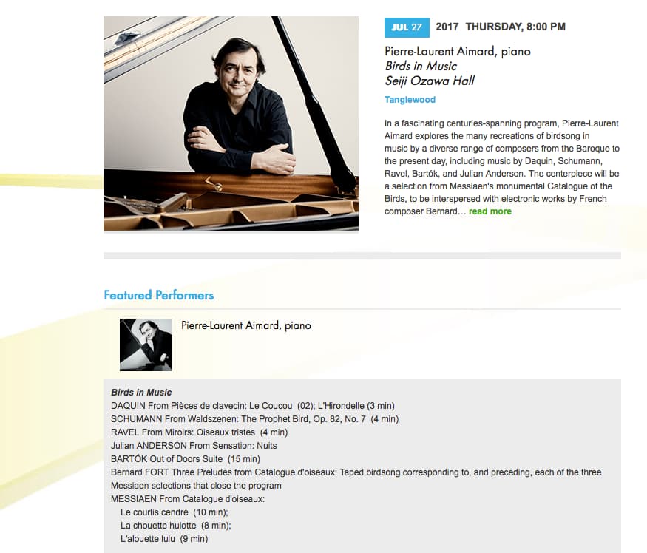
Task: Click Le courlis cendré program item
Action: point(175,512)
